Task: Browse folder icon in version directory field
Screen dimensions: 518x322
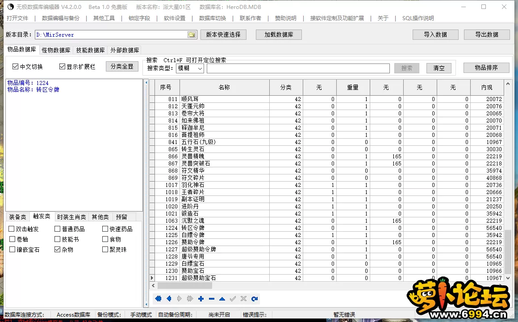Action: pos(192,35)
